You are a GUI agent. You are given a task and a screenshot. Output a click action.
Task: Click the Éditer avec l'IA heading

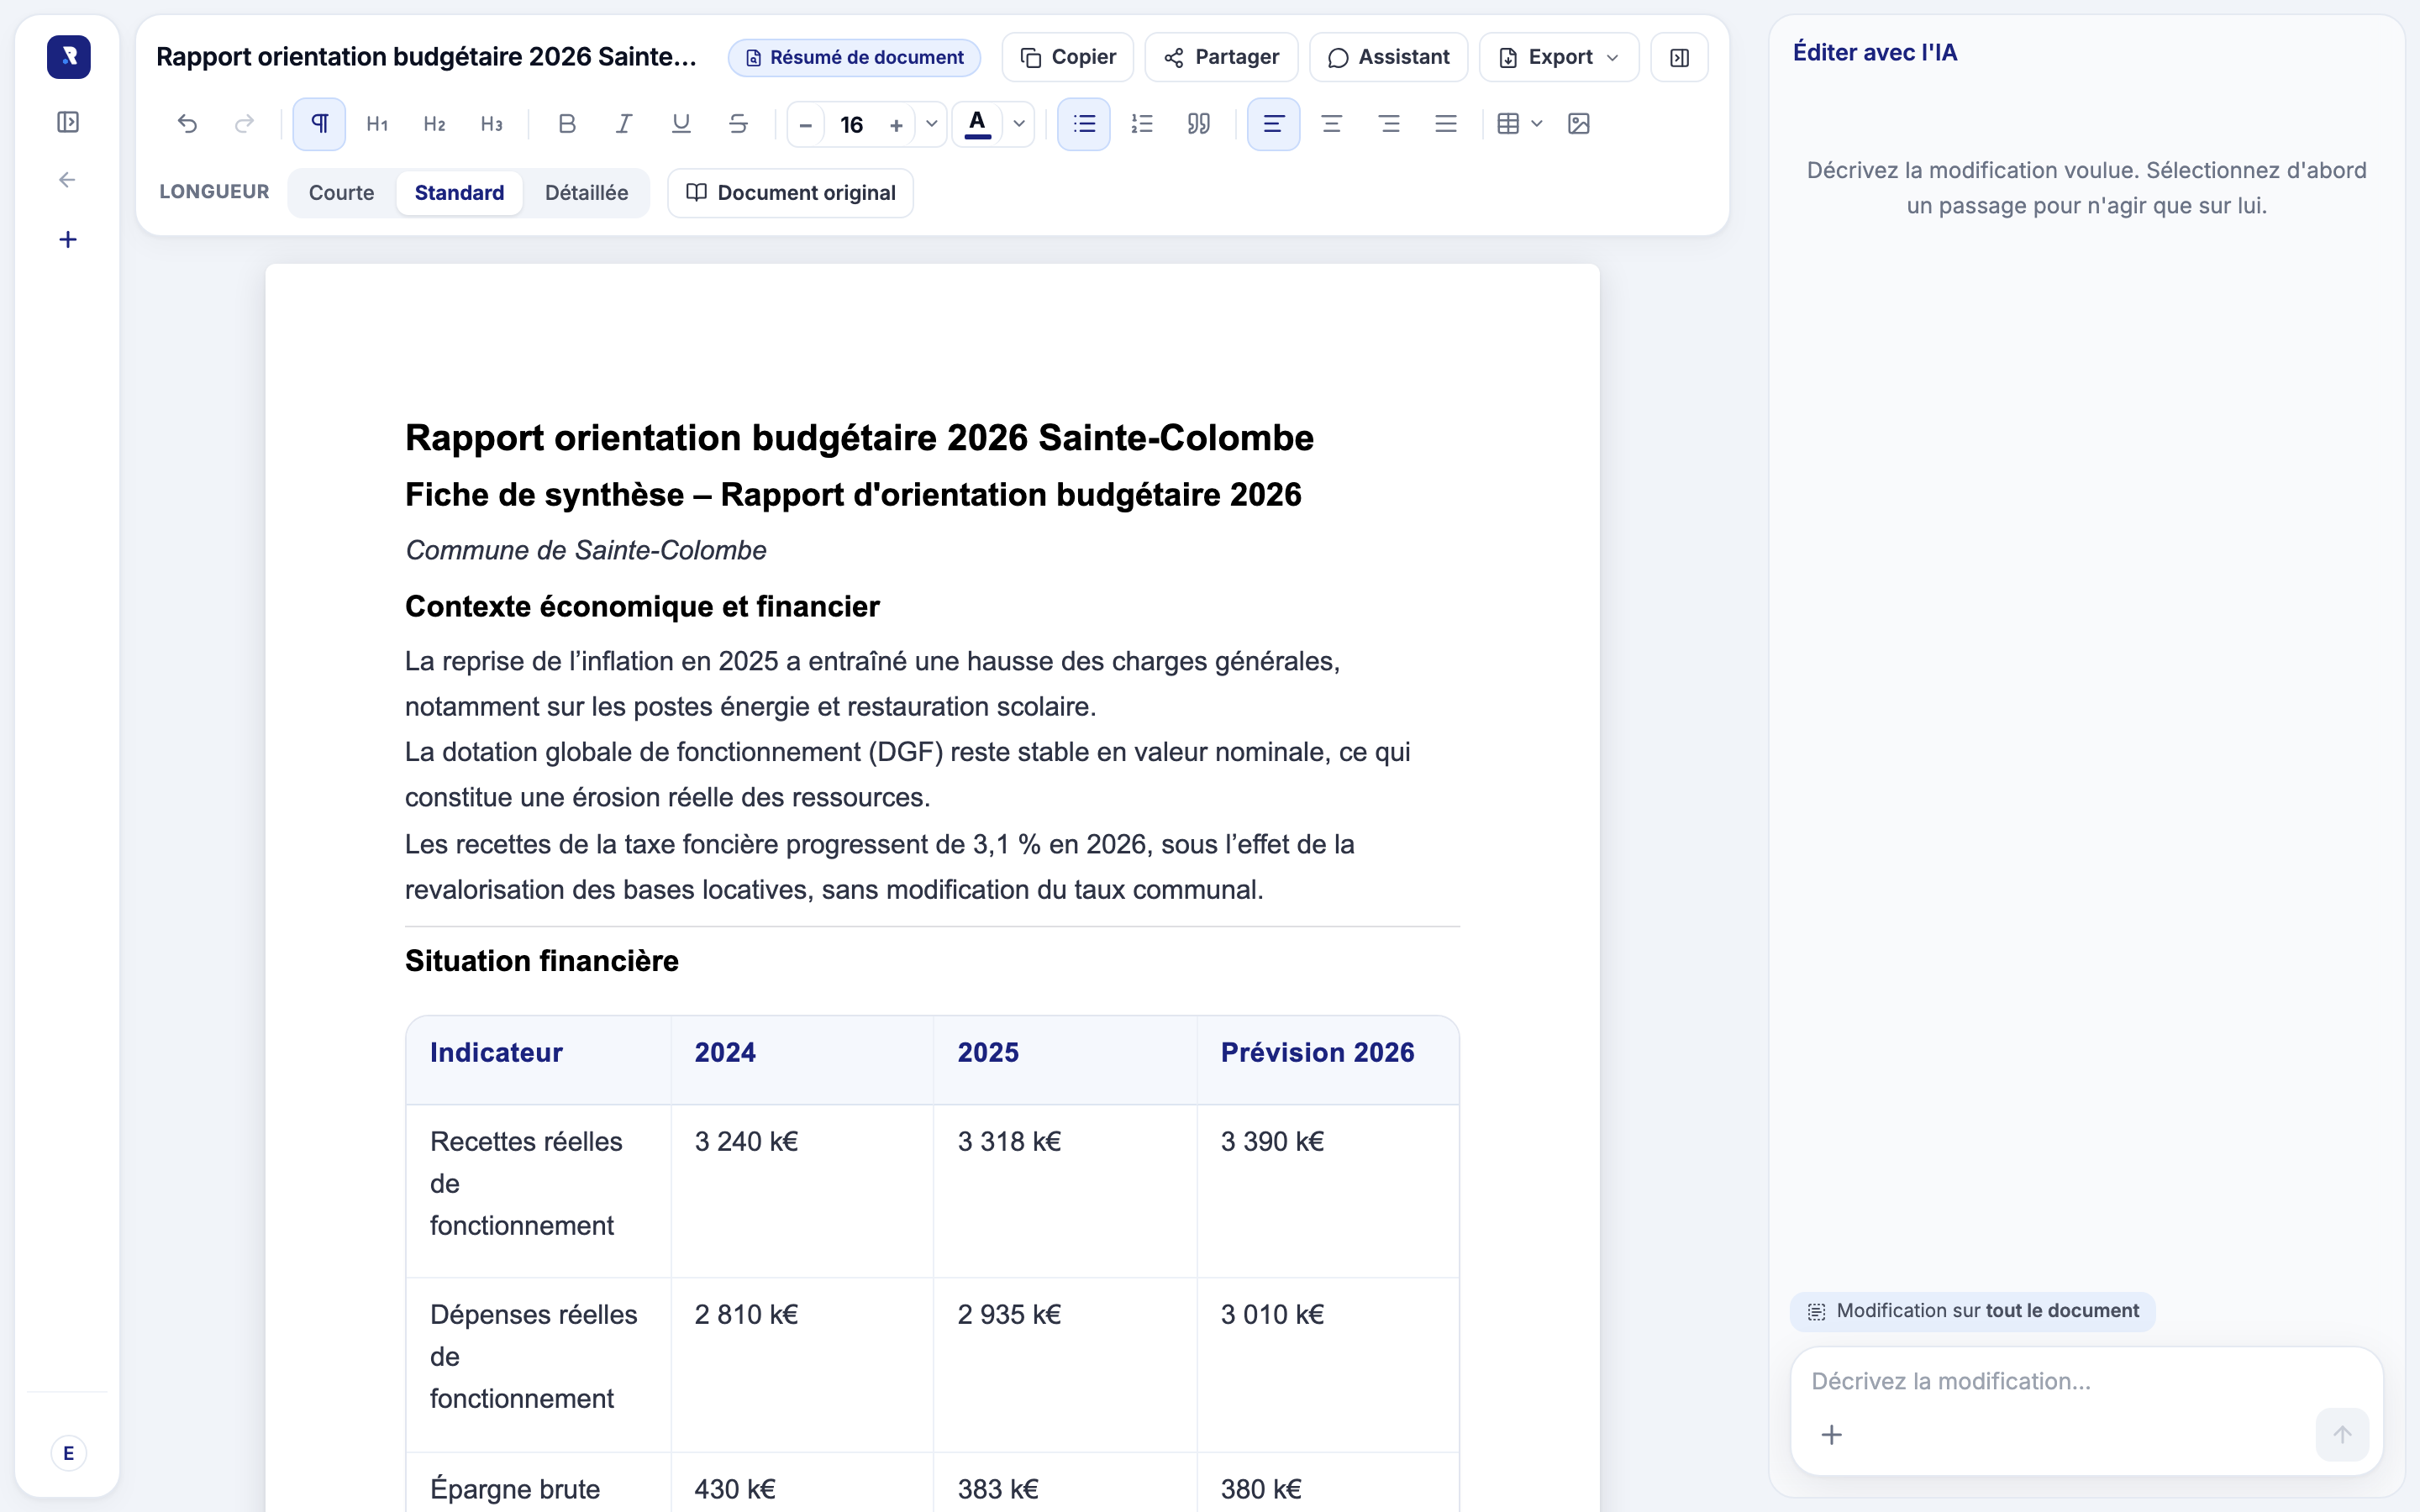(x=1875, y=52)
